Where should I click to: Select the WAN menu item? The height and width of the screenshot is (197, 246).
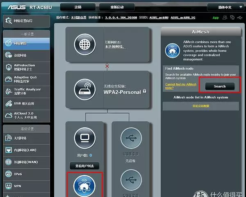[x=27, y=162]
